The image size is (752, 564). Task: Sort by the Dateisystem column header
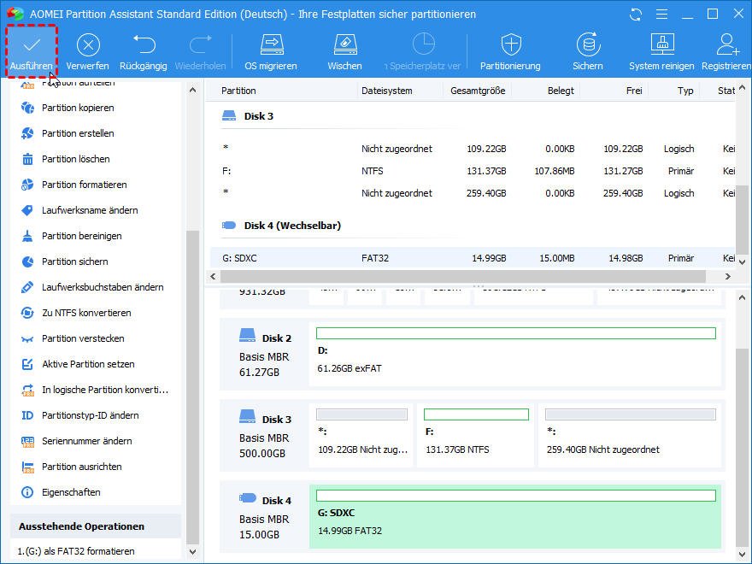tap(386, 91)
